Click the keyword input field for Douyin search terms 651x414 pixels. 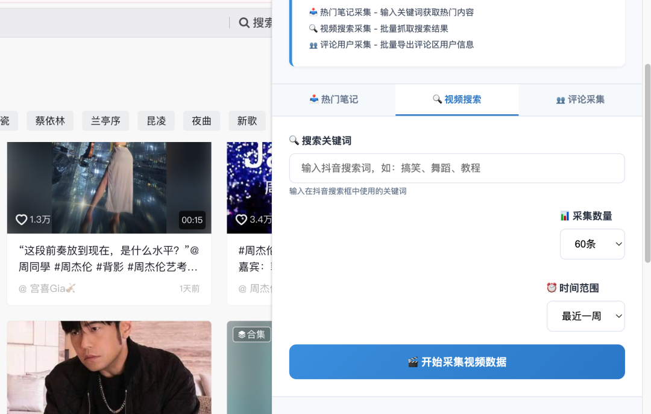click(457, 168)
